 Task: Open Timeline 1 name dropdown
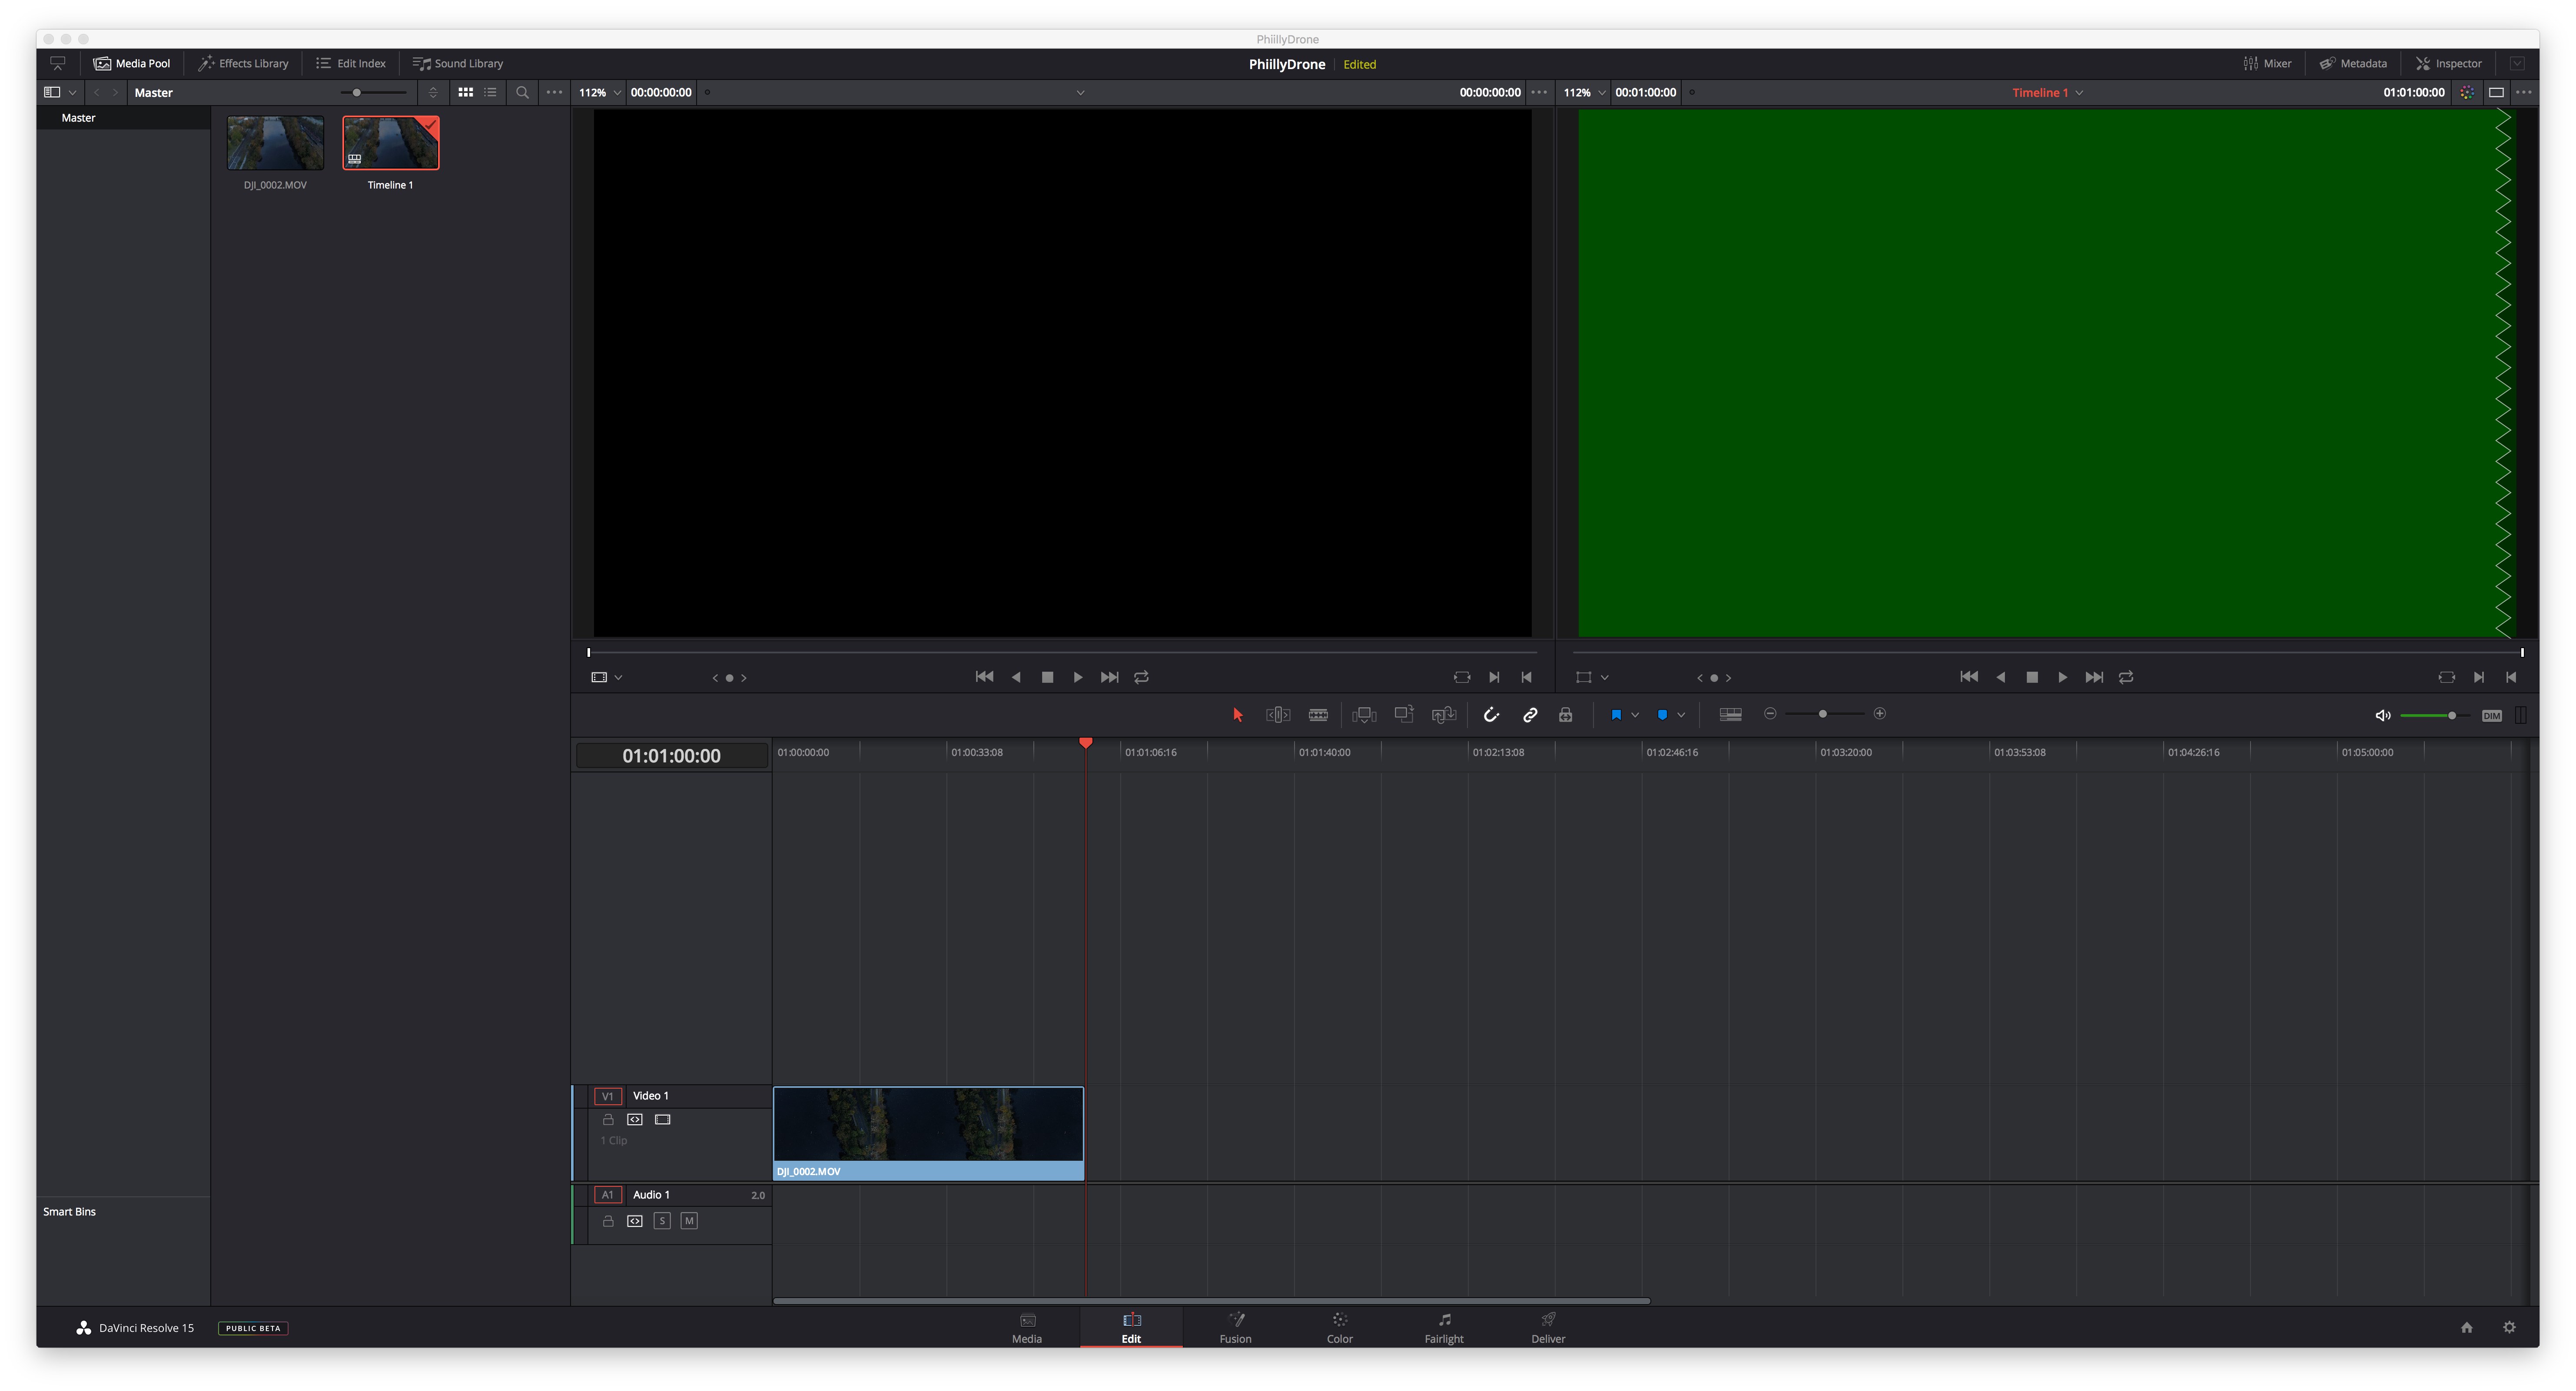tap(2047, 92)
